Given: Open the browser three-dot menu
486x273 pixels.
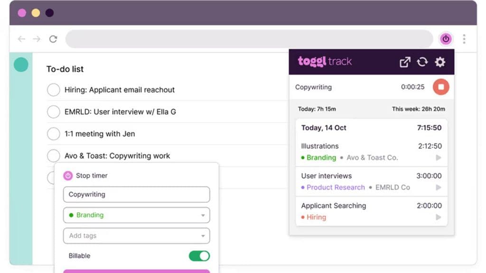Looking at the screenshot, I should pyautogui.click(x=464, y=39).
